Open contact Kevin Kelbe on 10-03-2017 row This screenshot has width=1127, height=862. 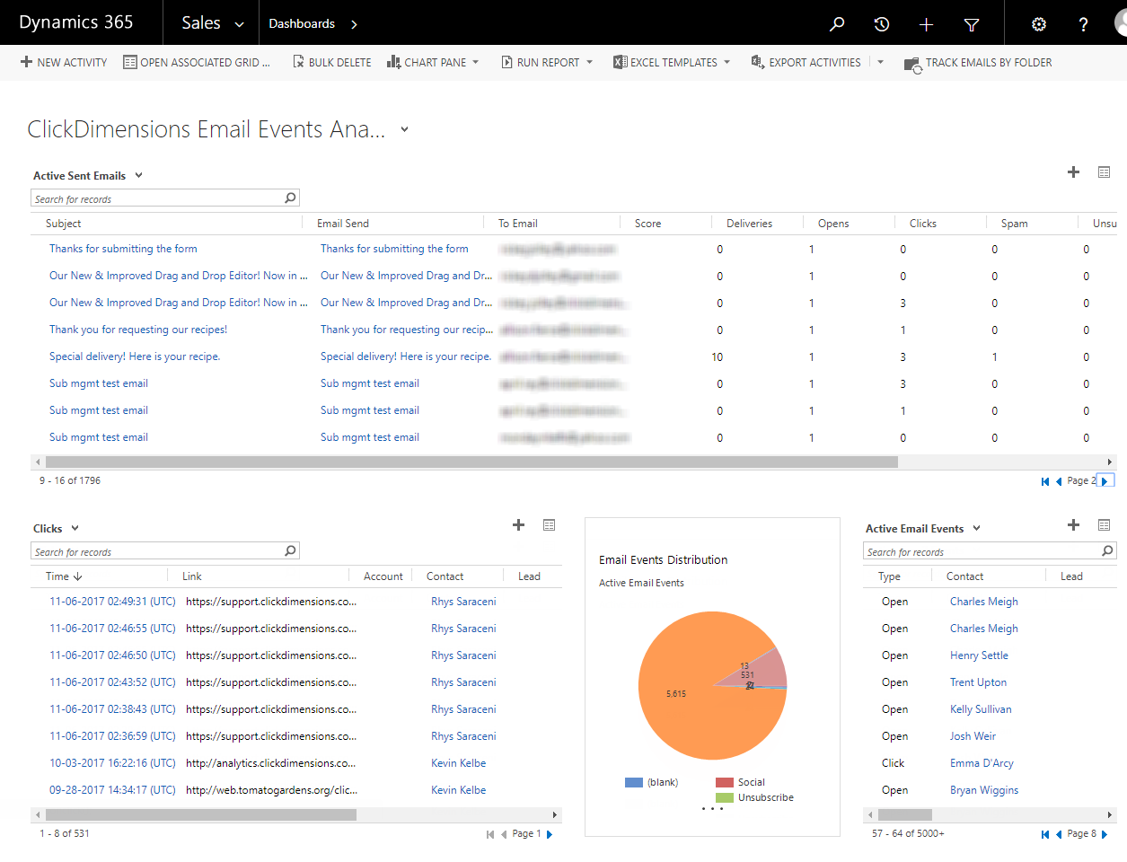(458, 763)
